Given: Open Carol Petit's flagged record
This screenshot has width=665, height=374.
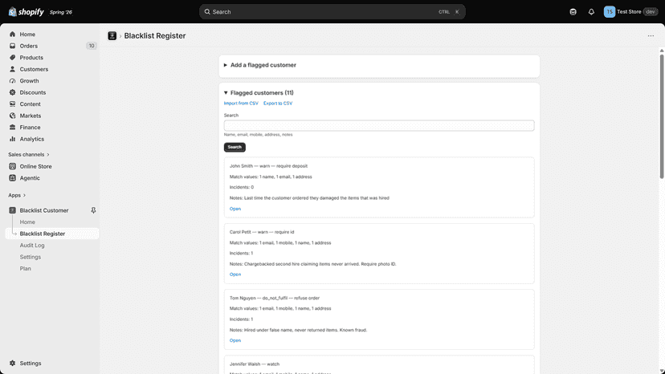Looking at the screenshot, I should [x=235, y=274].
